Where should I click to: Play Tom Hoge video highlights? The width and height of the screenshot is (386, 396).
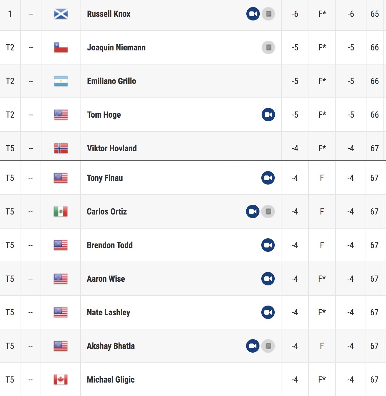pyautogui.click(x=268, y=115)
